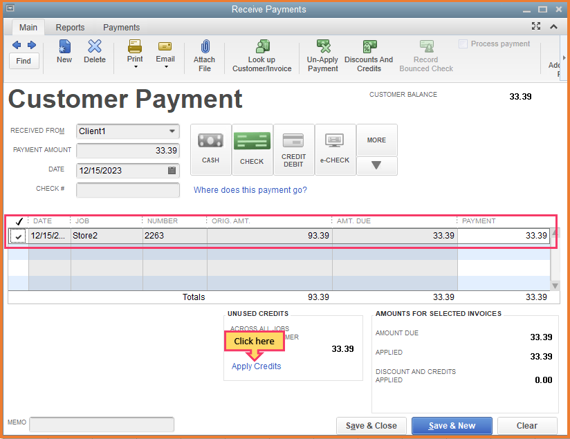The width and height of the screenshot is (570, 439).
Task: Click the checkmark column header
Action: pos(19,221)
